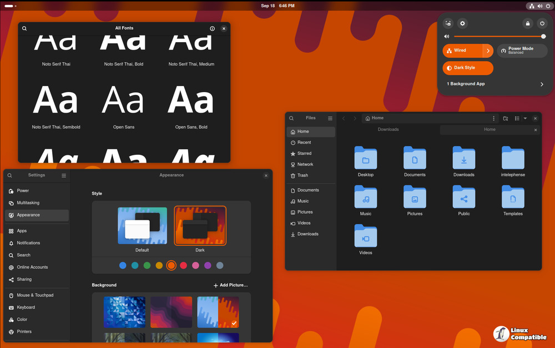
Task: Click the Power Mode Balanced button
Action: (x=522, y=51)
